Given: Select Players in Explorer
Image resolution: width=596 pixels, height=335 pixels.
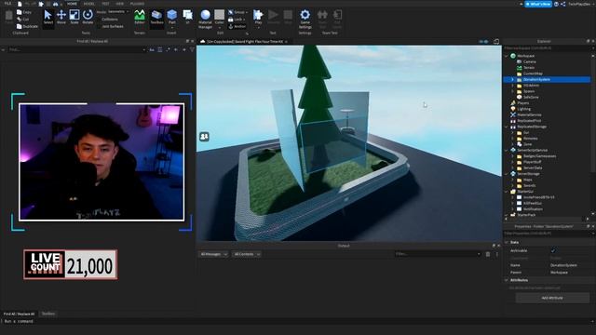Looking at the screenshot, I should (x=523, y=103).
